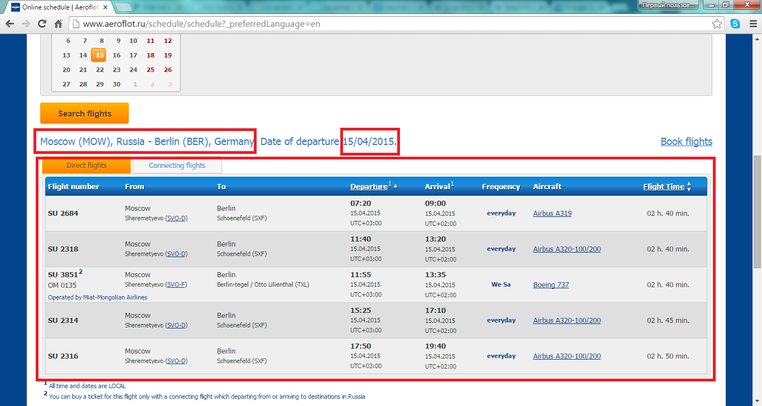Click the page vertical scrollbar thumb
762x406 pixels.
757,212
